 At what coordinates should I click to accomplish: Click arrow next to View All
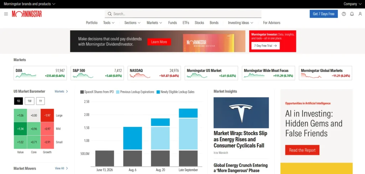tap(67, 168)
